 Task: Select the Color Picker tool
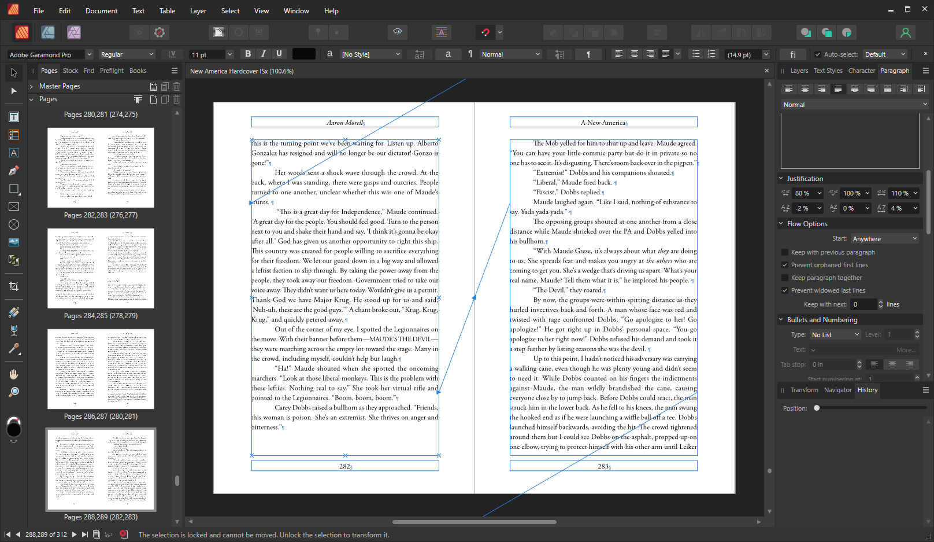tap(14, 348)
